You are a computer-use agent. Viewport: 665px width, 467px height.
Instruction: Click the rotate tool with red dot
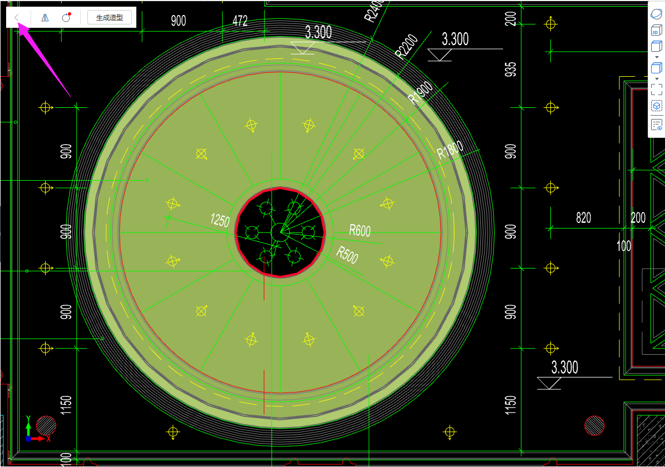66,17
